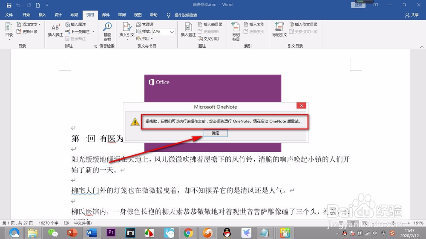
Task: Click the Insert Citation icon
Action: [127, 27]
